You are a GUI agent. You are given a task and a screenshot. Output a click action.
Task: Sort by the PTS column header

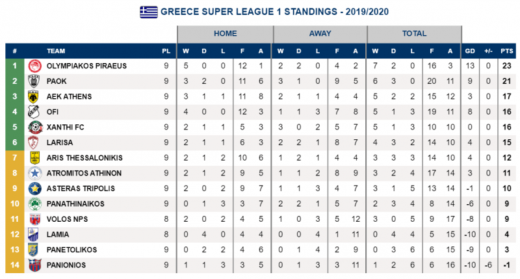507,51
